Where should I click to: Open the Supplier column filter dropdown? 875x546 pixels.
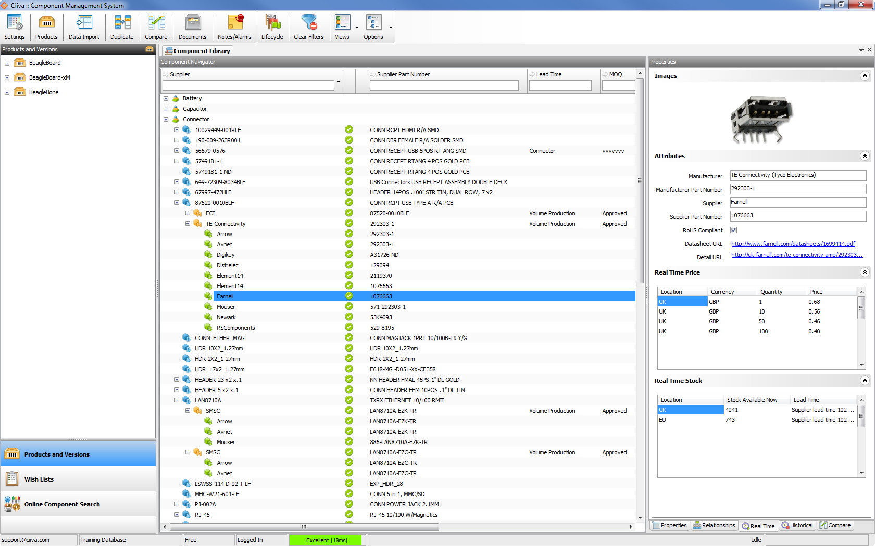coord(339,81)
